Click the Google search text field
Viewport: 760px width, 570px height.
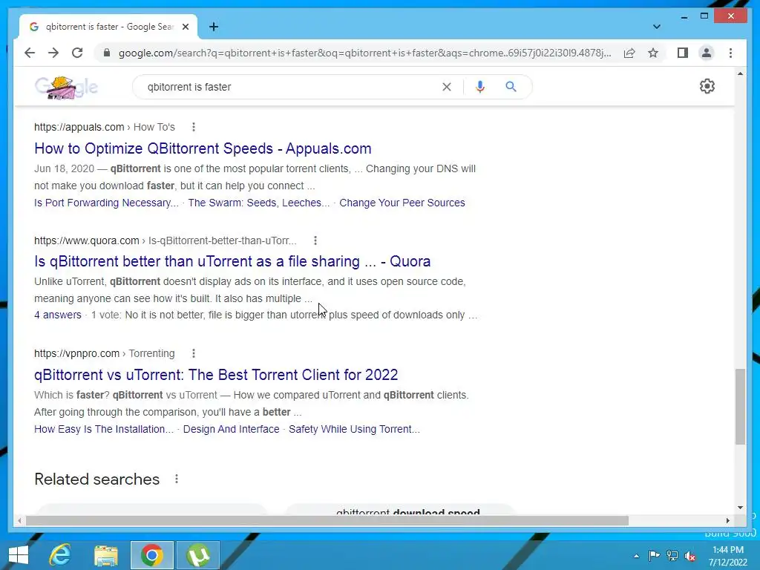[291, 87]
